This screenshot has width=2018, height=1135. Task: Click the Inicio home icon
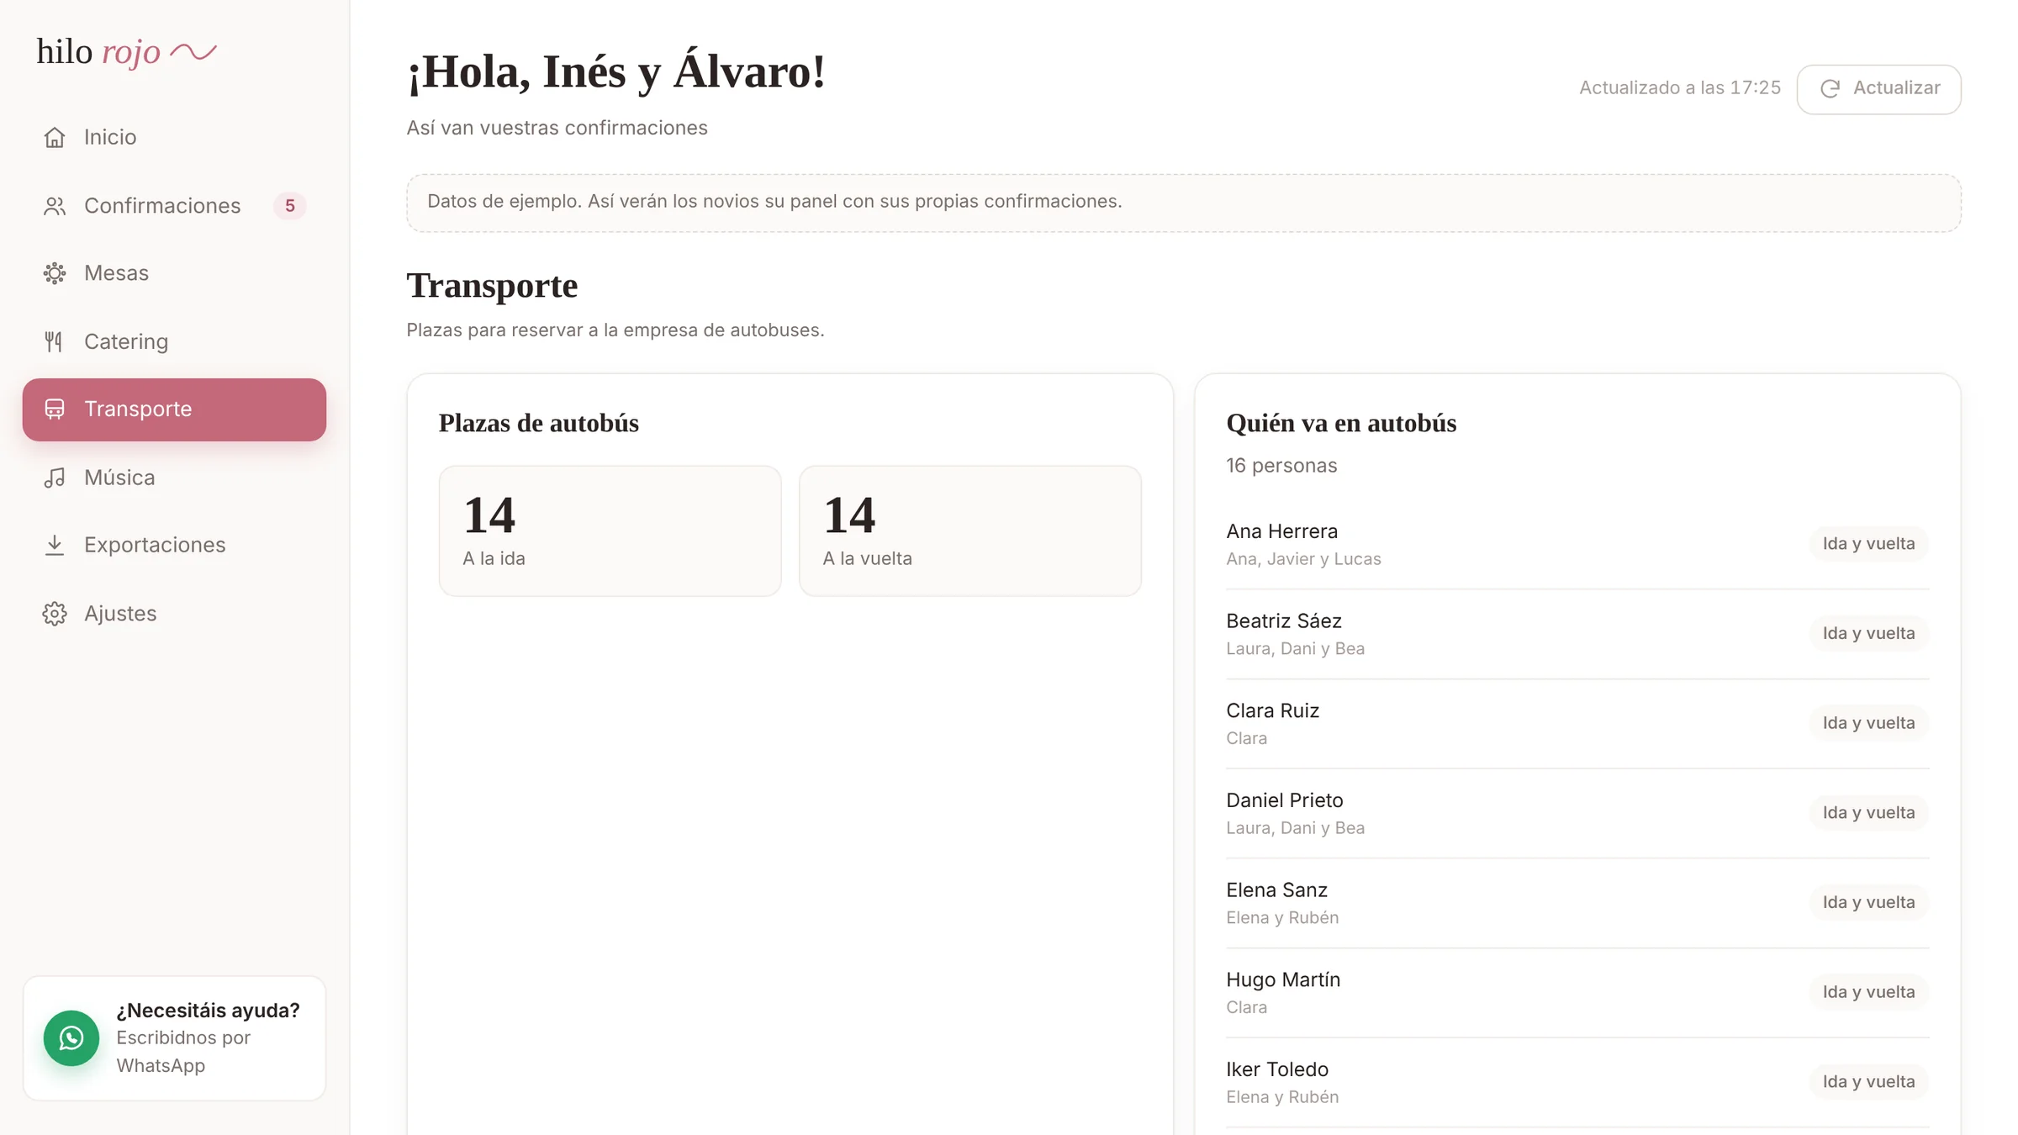[55, 137]
